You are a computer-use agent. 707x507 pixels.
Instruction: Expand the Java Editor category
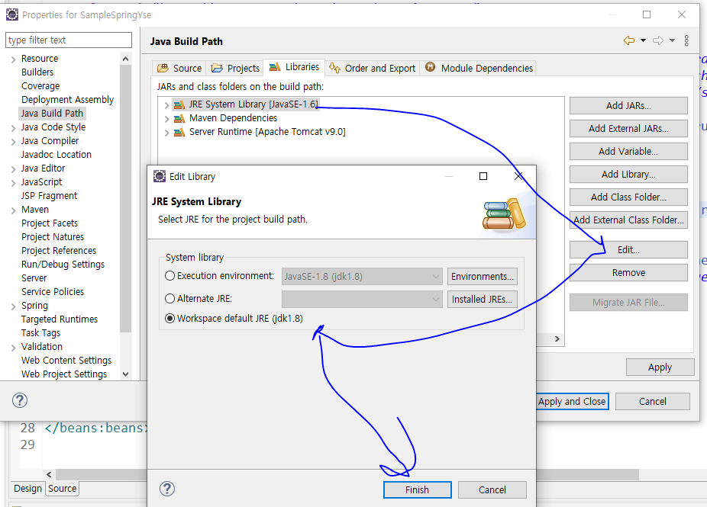point(13,168)
